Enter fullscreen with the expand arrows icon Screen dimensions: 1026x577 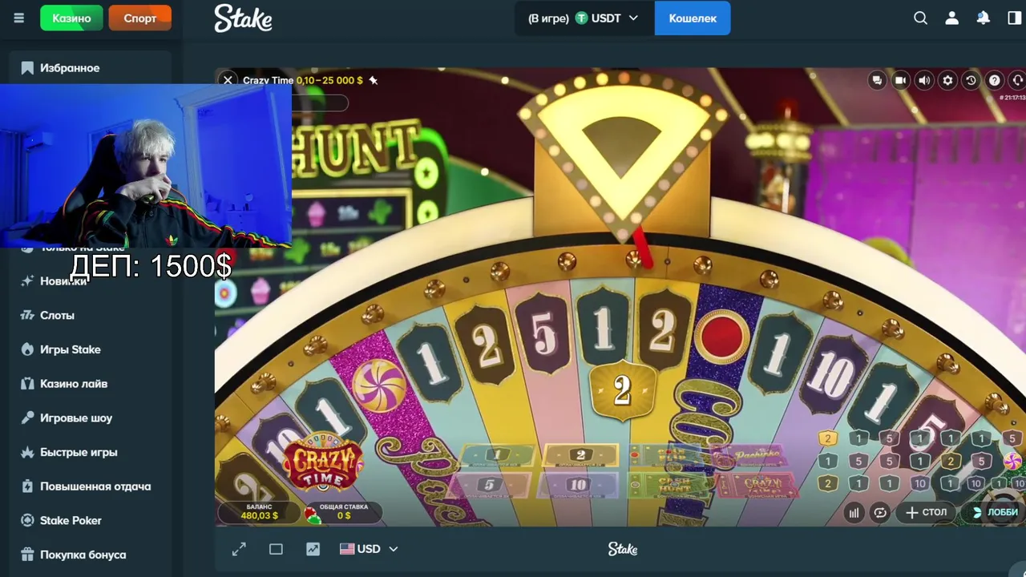click(239, 549)
